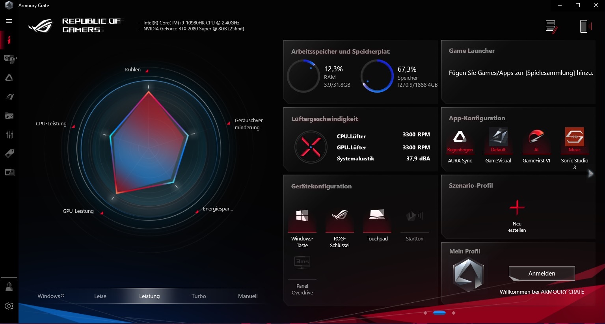Click the RAM usage circular gauge
Image resolution: width=605 pixels, height=324 pixels.
click(x=303, y=76)
